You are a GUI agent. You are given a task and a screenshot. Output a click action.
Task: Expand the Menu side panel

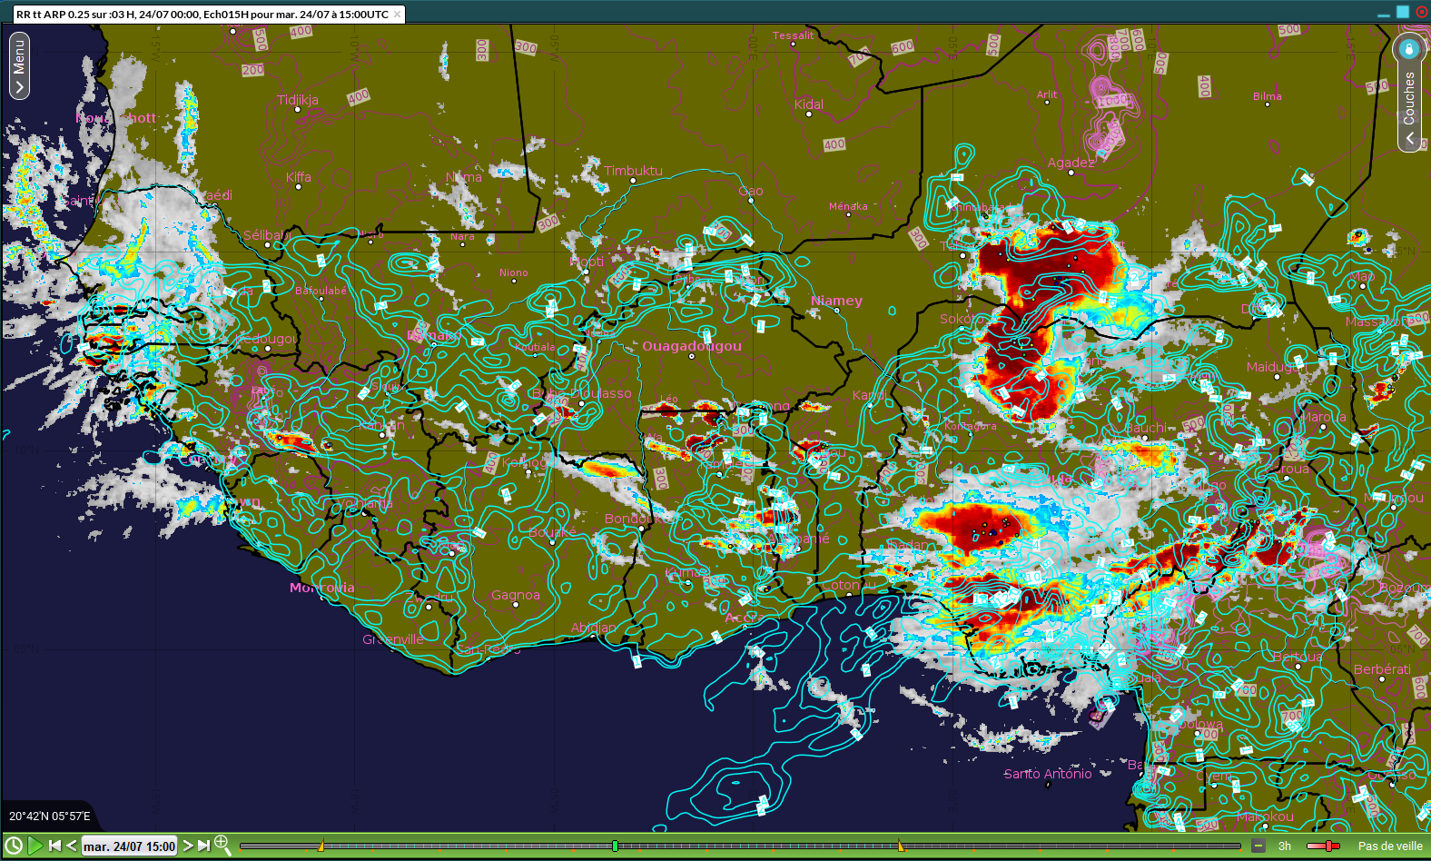[19, 65]
